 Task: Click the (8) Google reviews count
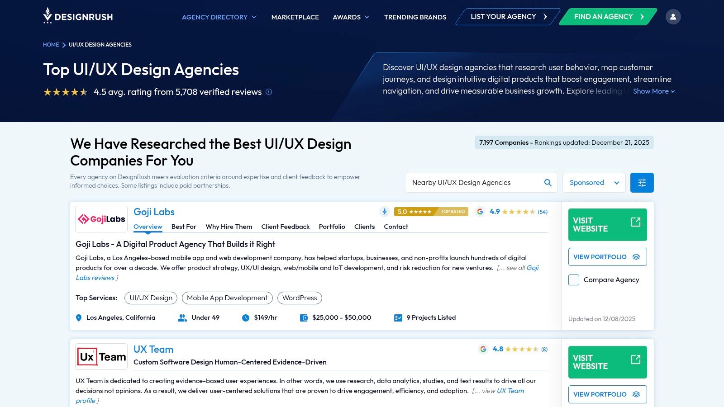pos(544,350)
